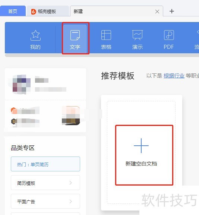
Task: Click 新建空白文档 label
Action: click(x=141, y=164)
